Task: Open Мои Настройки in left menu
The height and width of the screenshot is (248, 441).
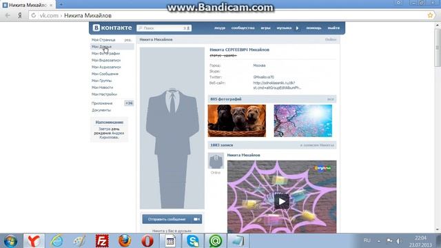Action: pos(104,94)
